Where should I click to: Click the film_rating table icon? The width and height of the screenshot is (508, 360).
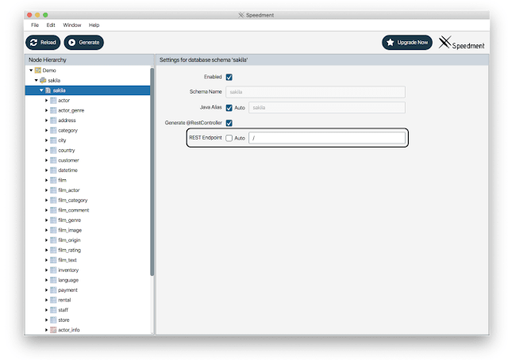(53, 250)
